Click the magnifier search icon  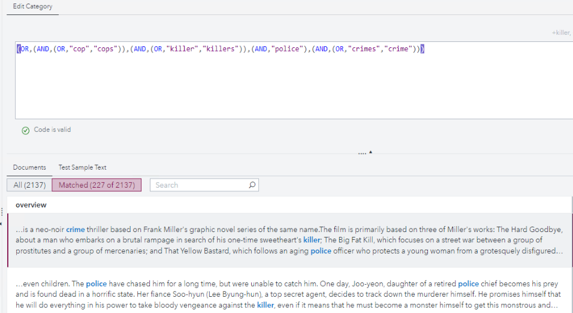(252, 185)
